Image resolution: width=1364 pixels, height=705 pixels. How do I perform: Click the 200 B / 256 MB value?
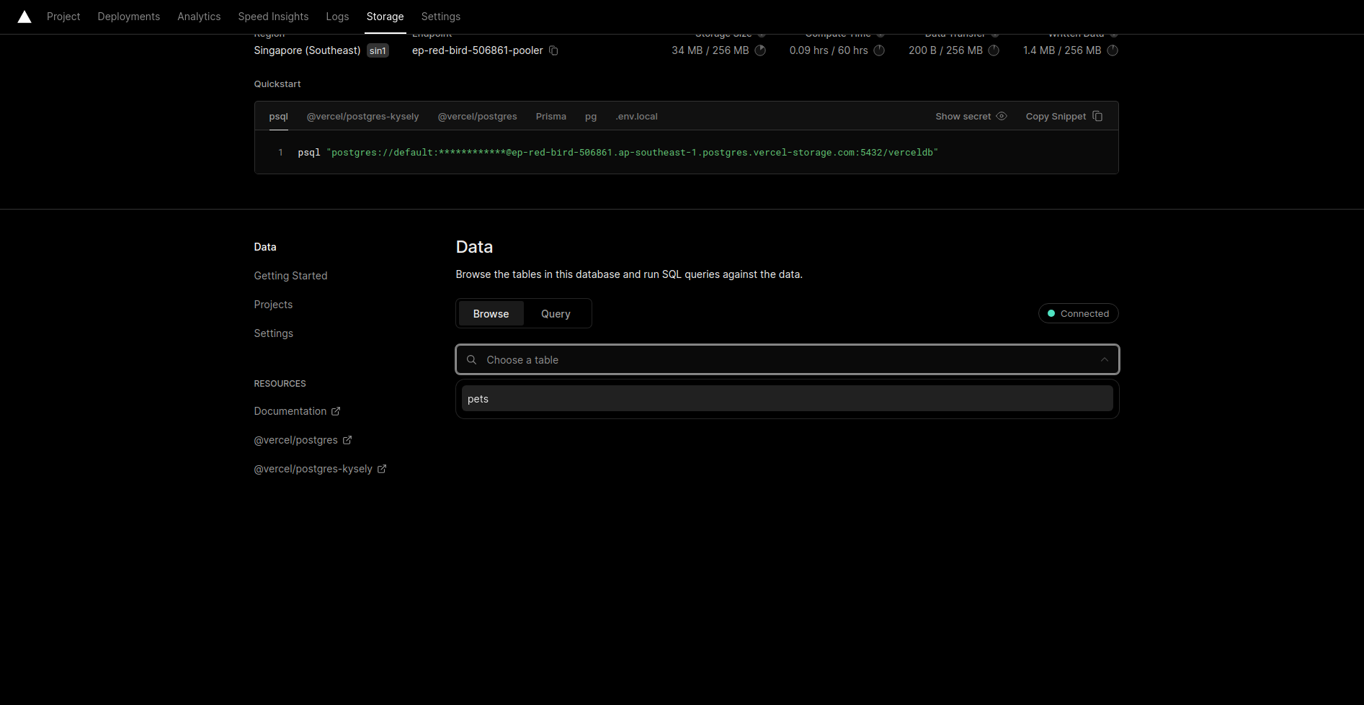[945, 50]
